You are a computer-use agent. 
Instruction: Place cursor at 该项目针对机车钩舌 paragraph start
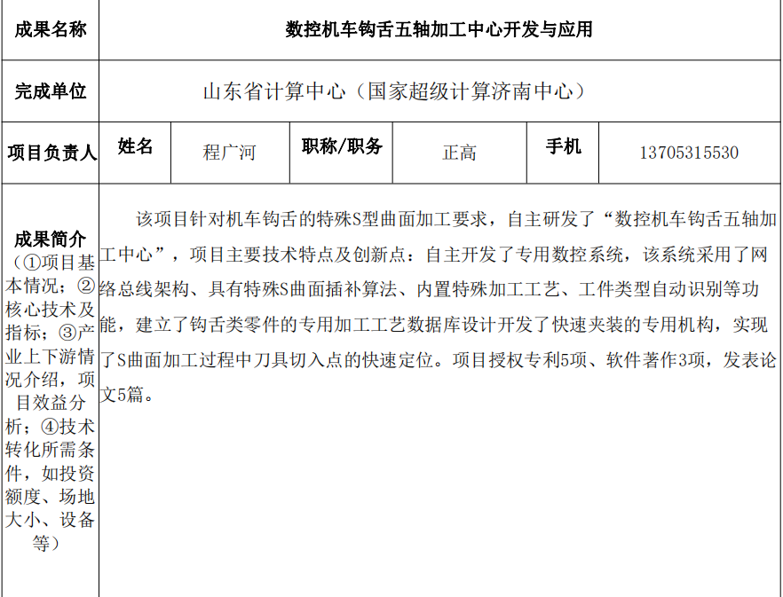click(x=137, y=219)
